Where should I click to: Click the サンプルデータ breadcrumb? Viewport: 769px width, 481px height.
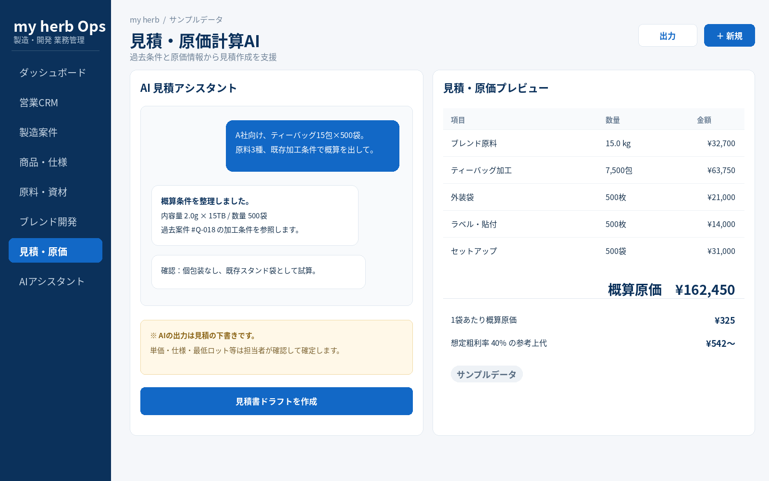196,20
